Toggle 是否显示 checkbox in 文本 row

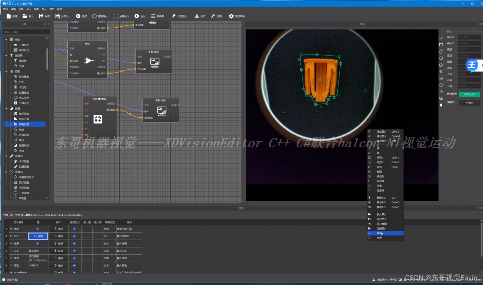coord(74,251)
